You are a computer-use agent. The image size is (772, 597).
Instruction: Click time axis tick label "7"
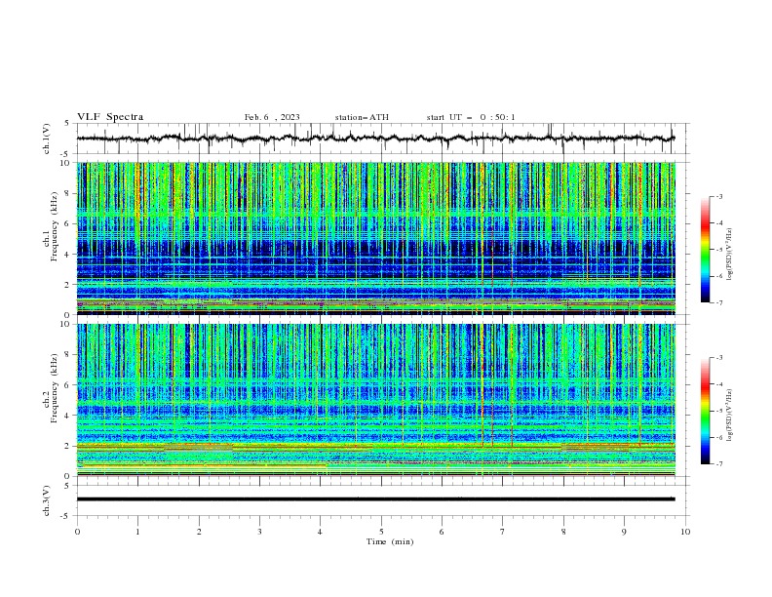(503, 532)
